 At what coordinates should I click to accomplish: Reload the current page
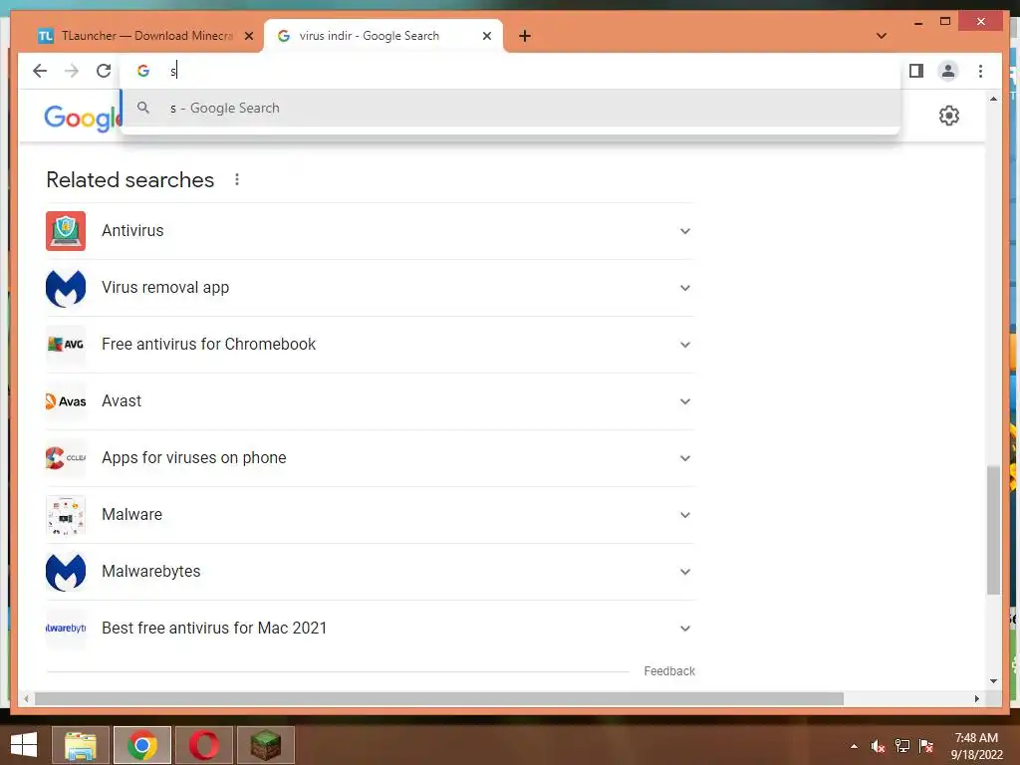tap(104, 71)
